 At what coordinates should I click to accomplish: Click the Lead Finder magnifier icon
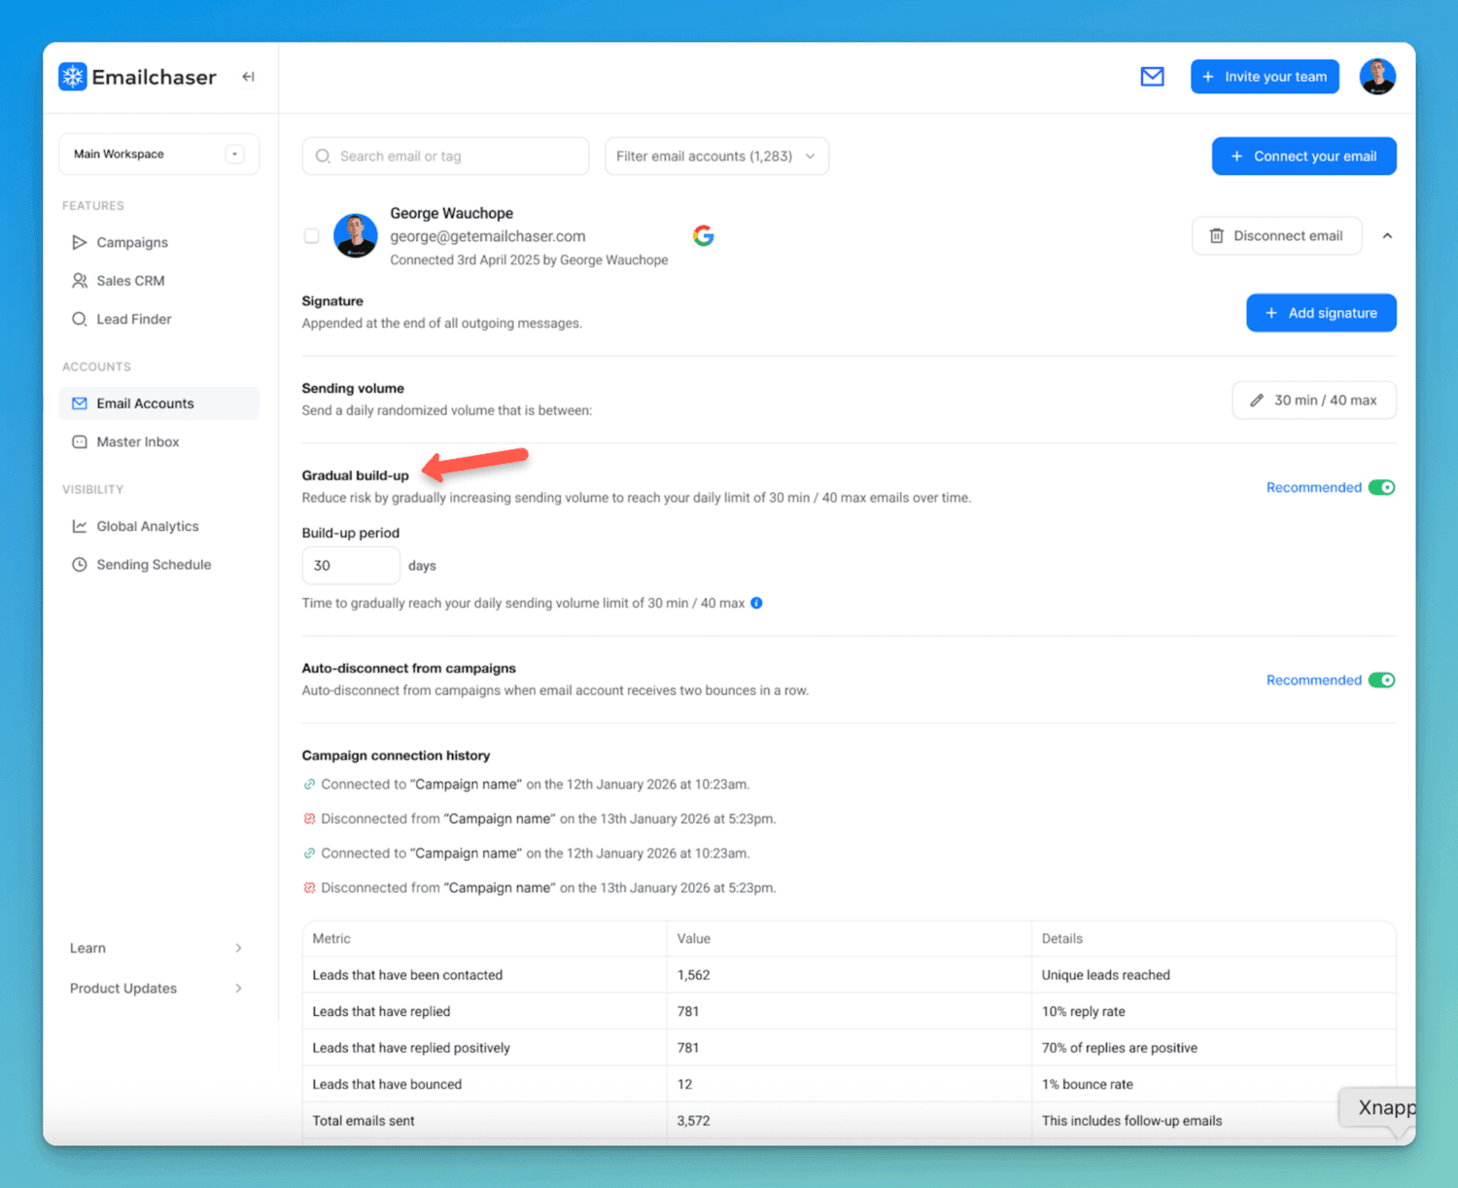[80, 319]
